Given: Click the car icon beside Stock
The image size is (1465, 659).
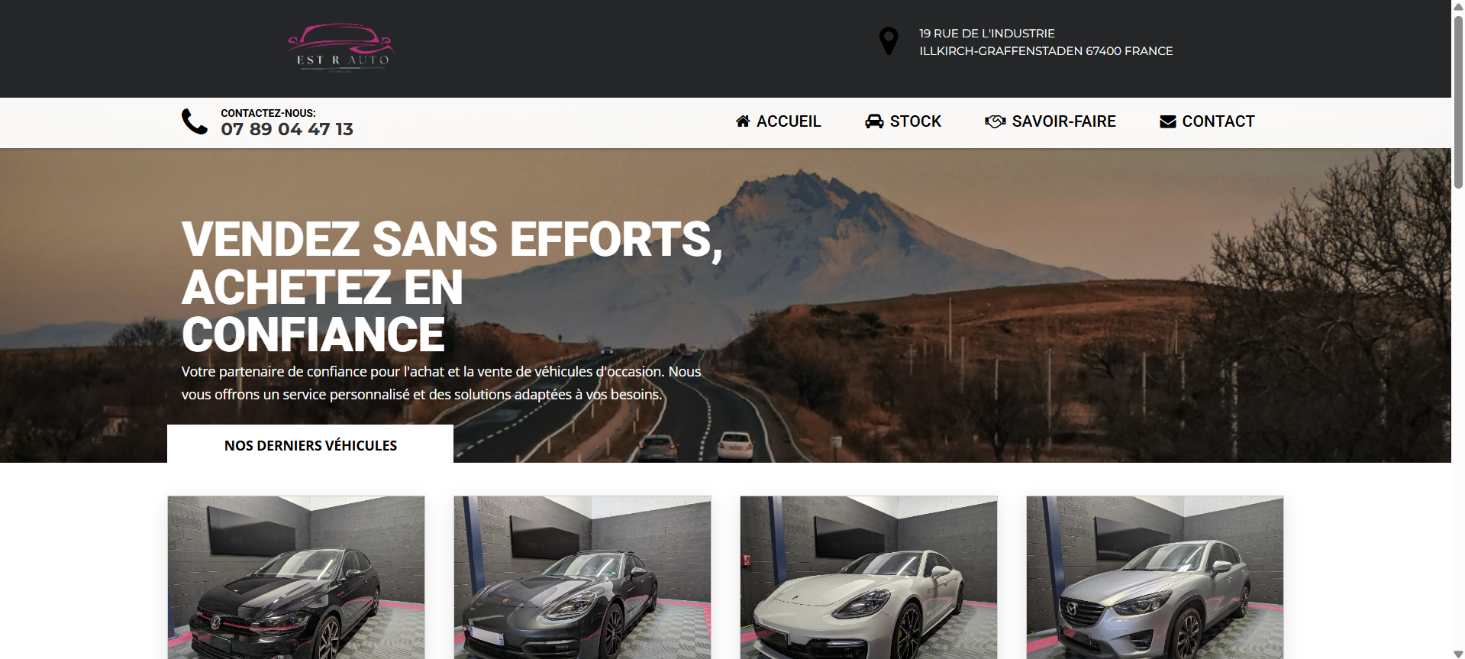Looking at the screenshot, I should pos(874,121).
